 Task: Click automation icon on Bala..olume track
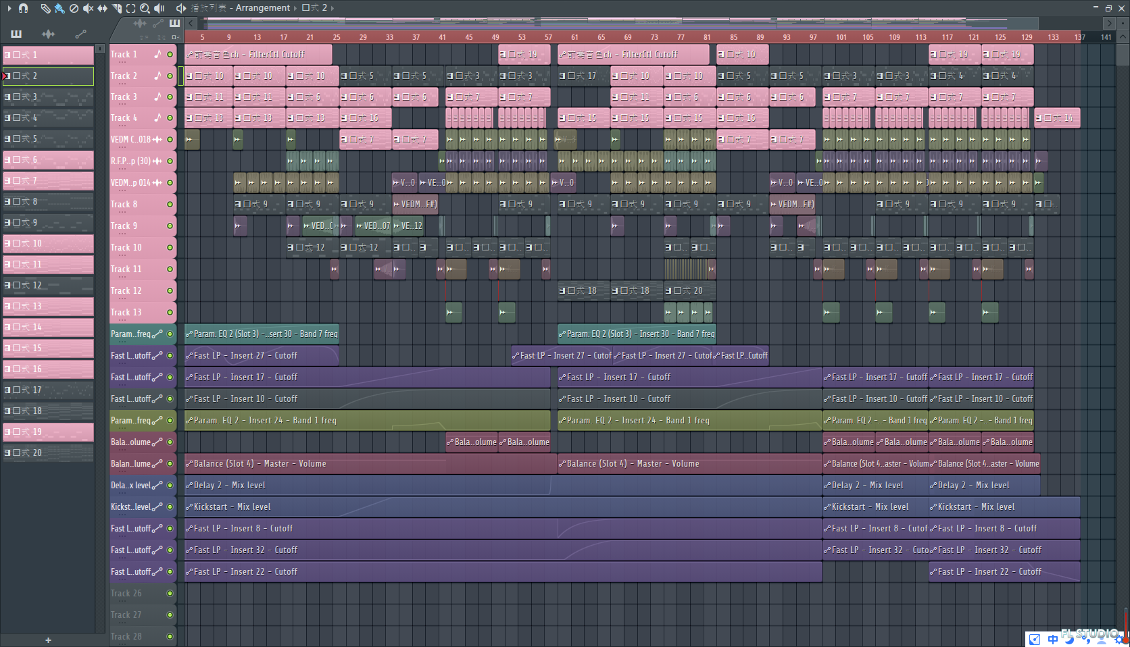pyautogui.click(x=157, y=442)
